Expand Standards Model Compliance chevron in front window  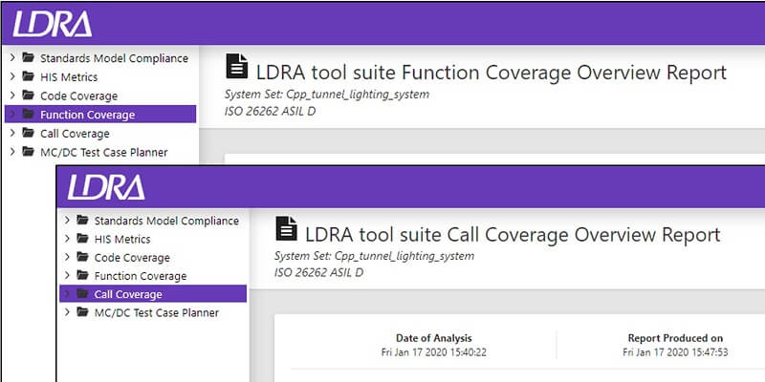click(67, 221)
